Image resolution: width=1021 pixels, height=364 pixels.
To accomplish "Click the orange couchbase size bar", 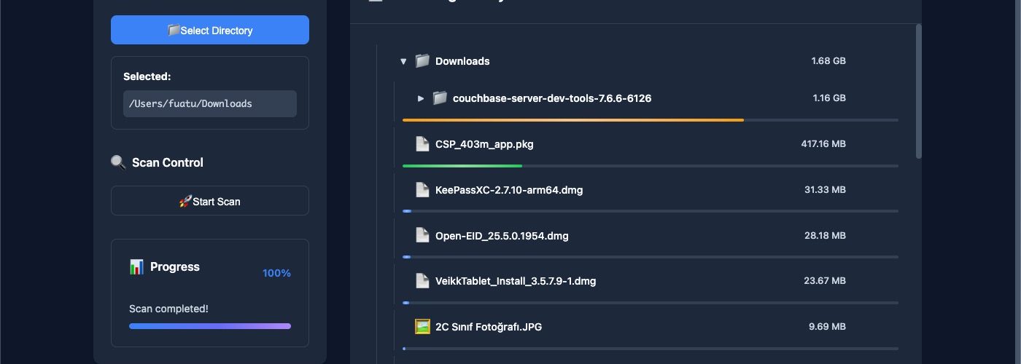I will coord(572,119).
